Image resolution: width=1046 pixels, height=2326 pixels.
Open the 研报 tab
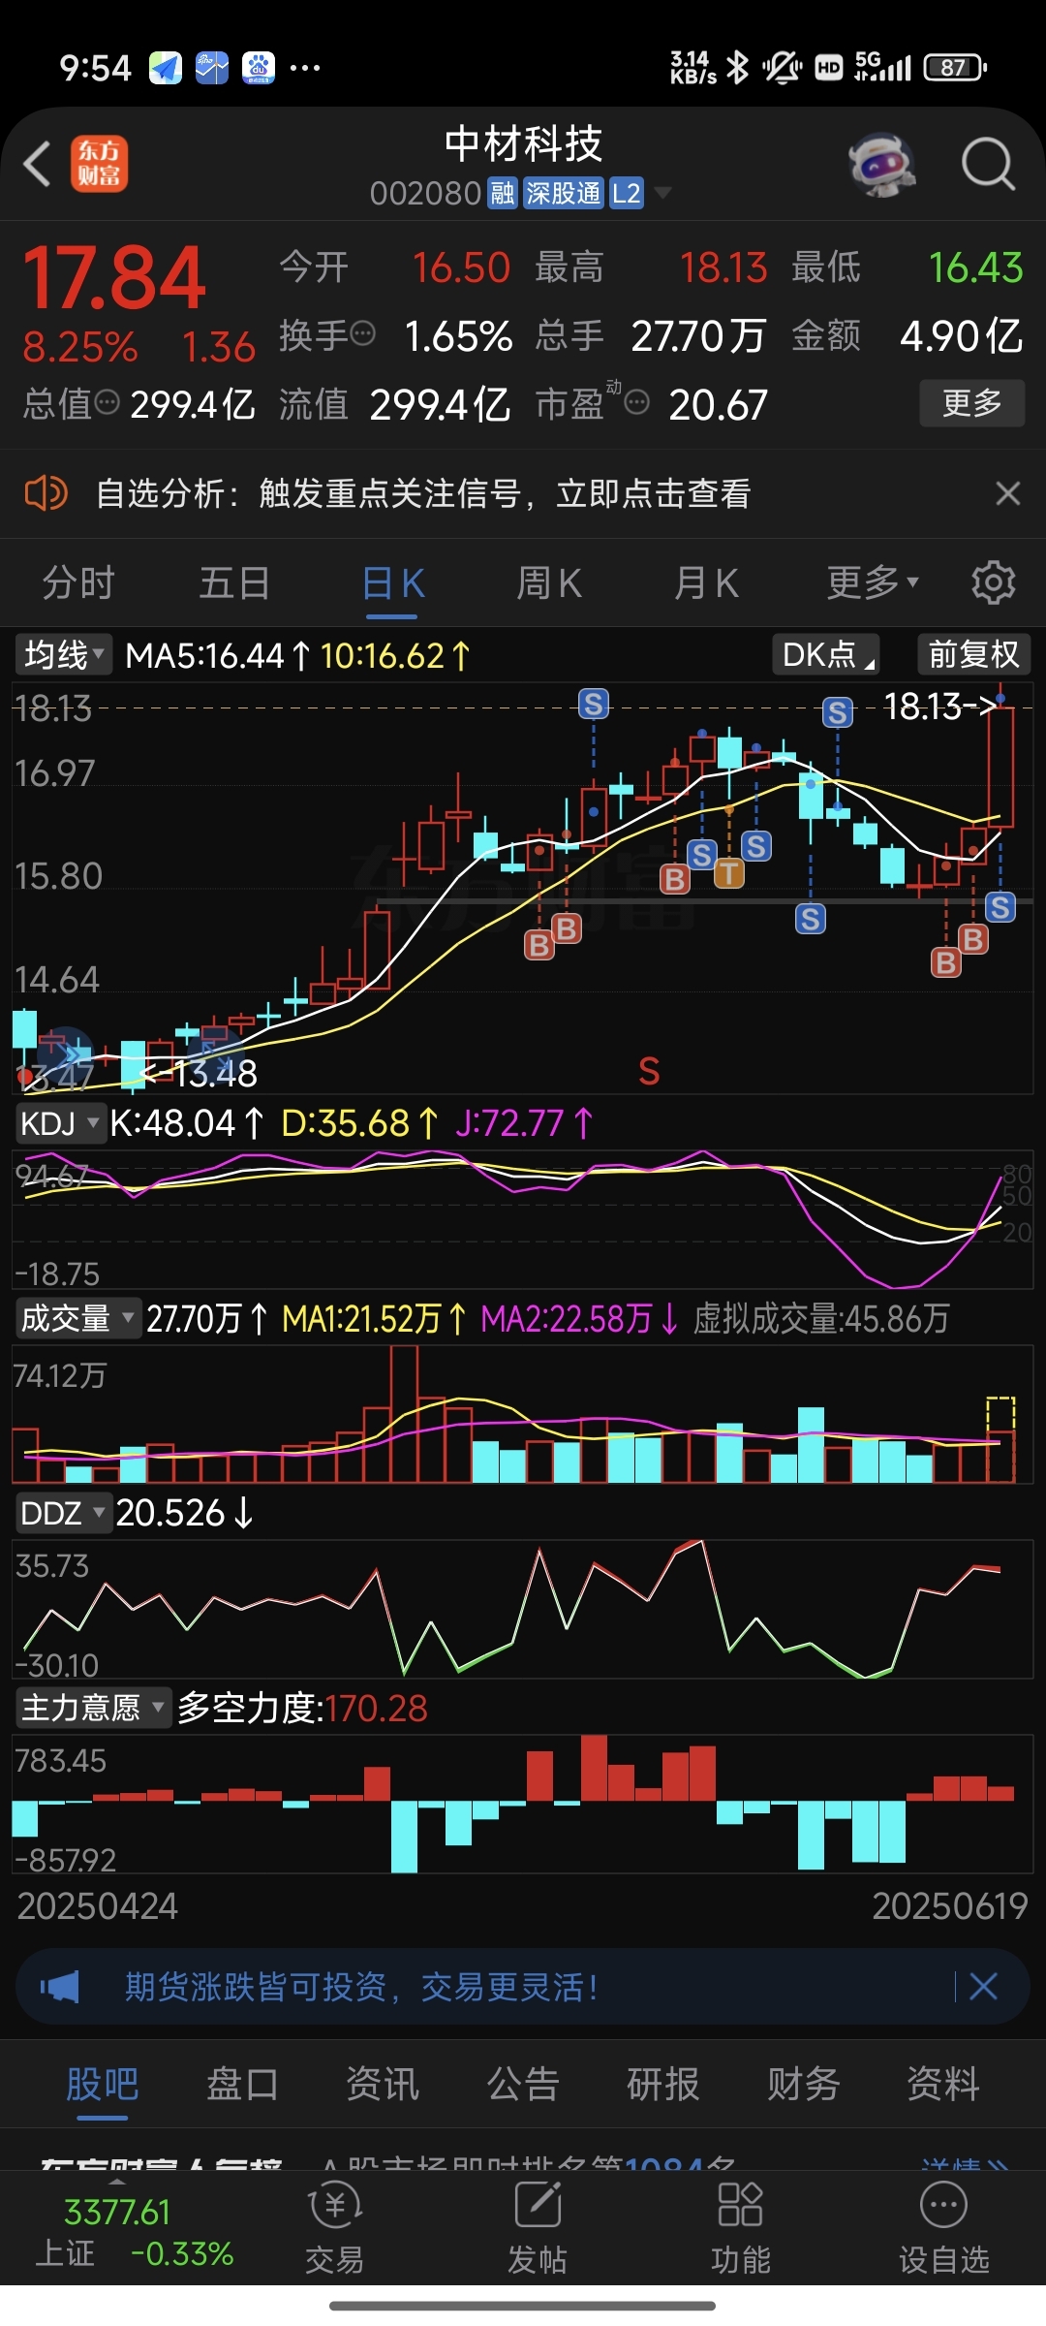tap(663, 2083)
